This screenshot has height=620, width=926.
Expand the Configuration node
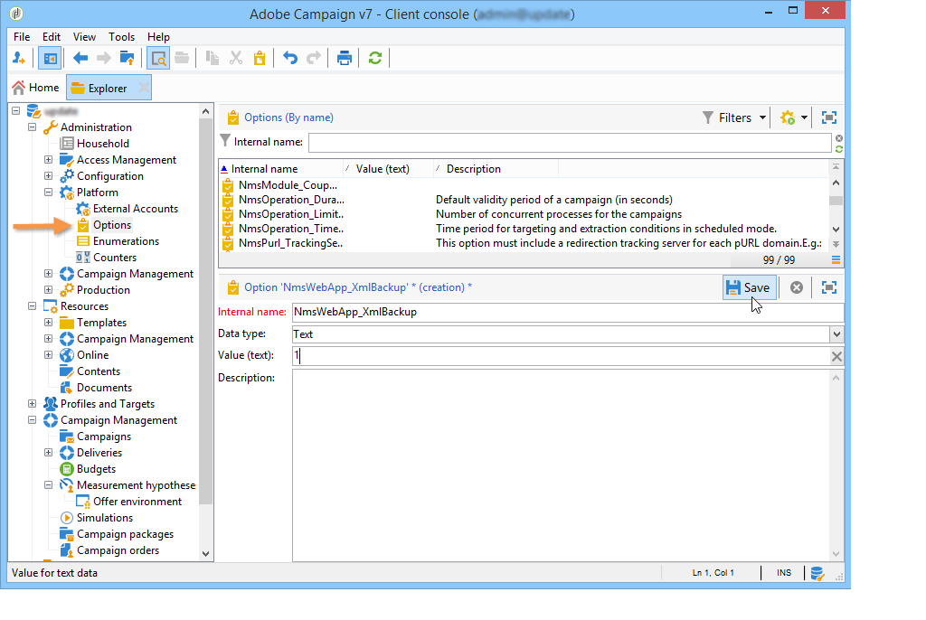click(49, 176)
